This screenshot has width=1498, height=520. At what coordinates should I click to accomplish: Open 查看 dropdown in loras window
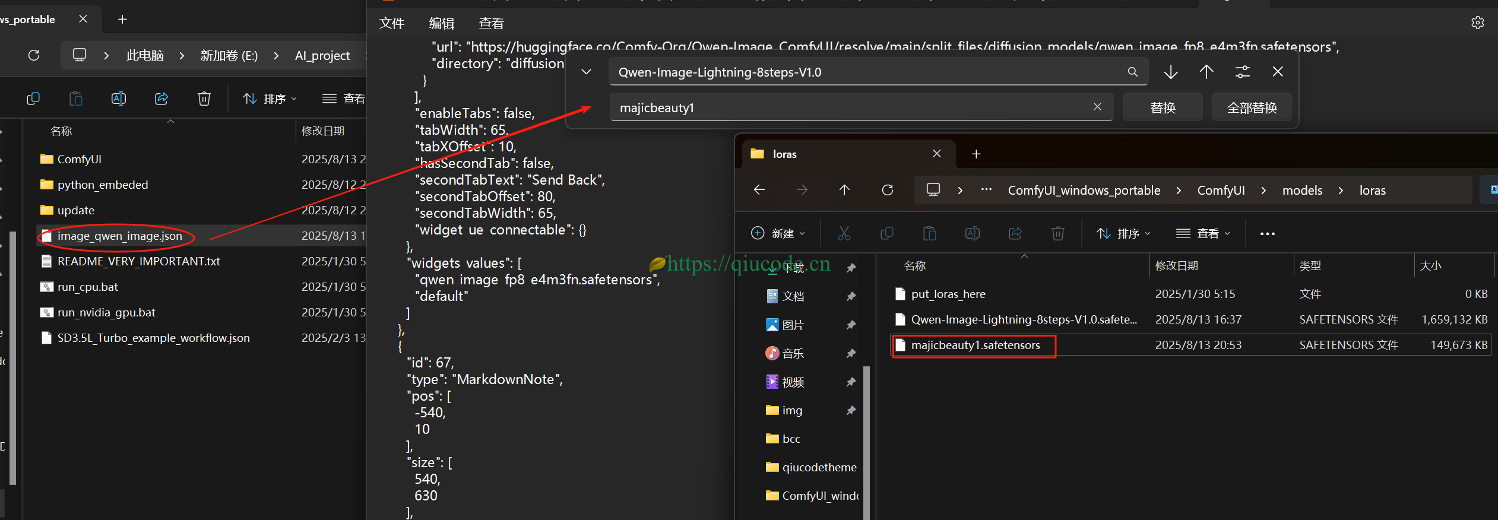pyautogui.click(x=1204, y=233)
